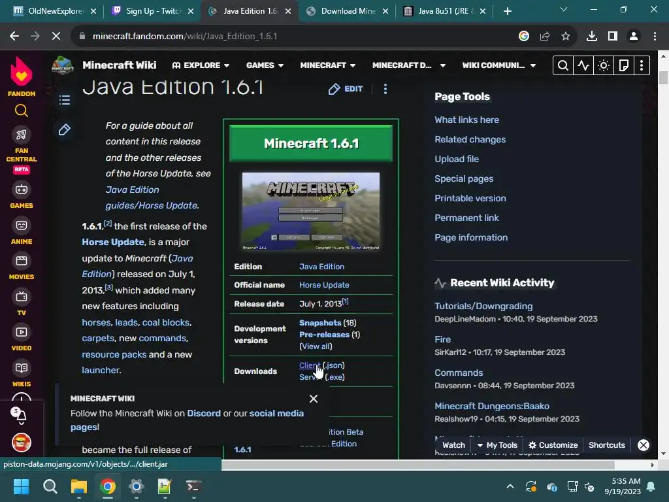Screen dimensions: 669x502
Task: Open Tutorials/Downgrading recent activity link
Action: tap(483, 306)
